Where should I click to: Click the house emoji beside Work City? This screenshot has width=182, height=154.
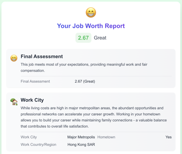14,102
